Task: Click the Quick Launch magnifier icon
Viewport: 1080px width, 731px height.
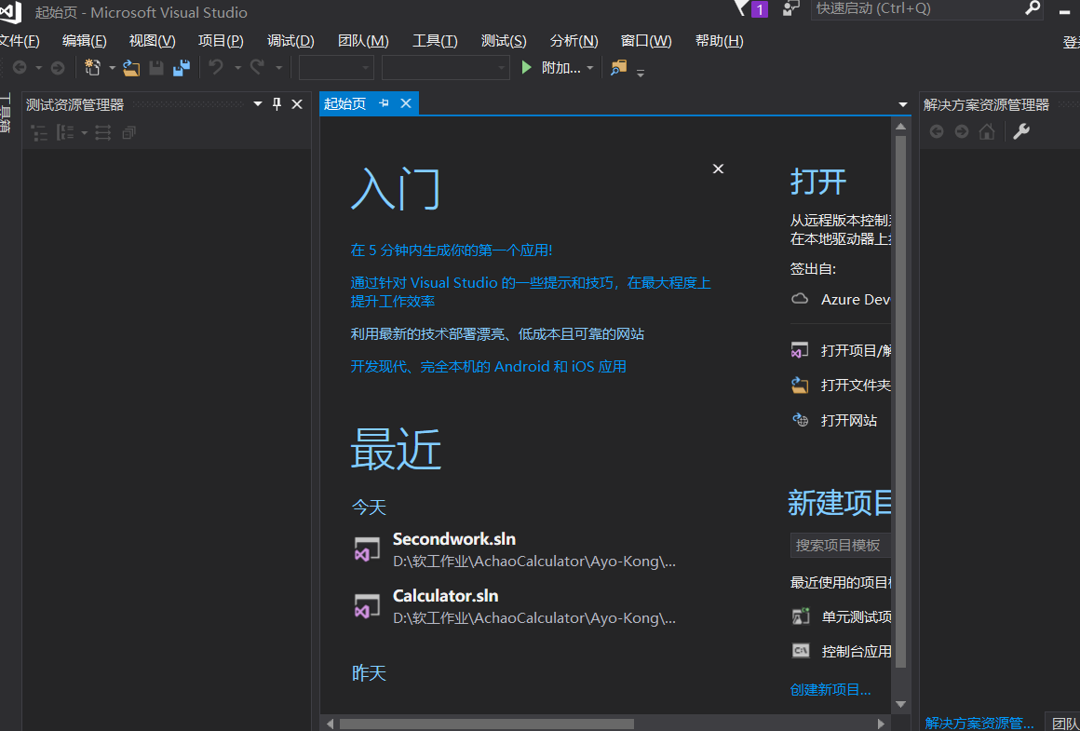Action: [1033, 8]
